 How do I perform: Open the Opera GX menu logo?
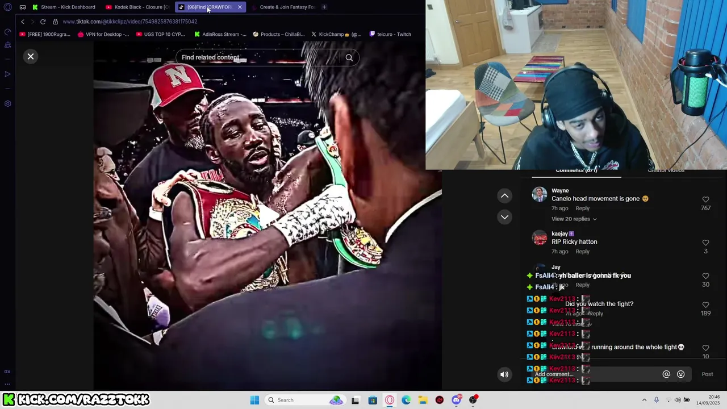coord(7,7)
